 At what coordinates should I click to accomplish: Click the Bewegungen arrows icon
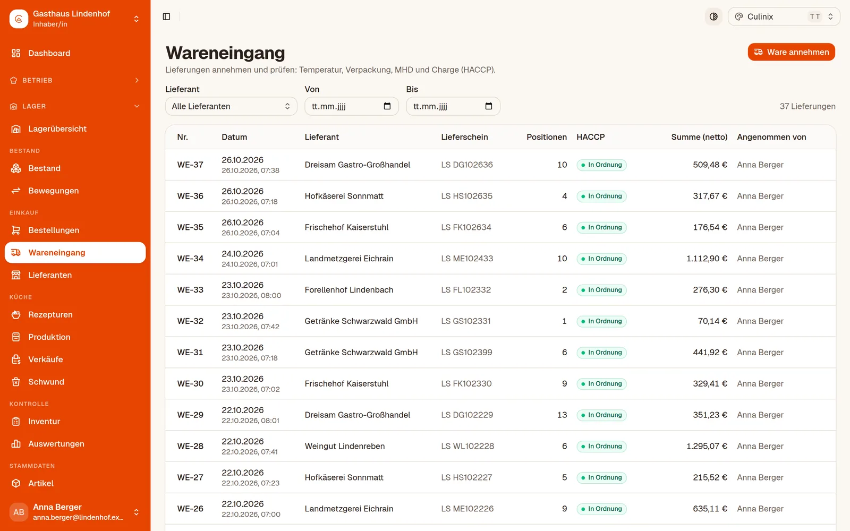[x=16, y=191]
